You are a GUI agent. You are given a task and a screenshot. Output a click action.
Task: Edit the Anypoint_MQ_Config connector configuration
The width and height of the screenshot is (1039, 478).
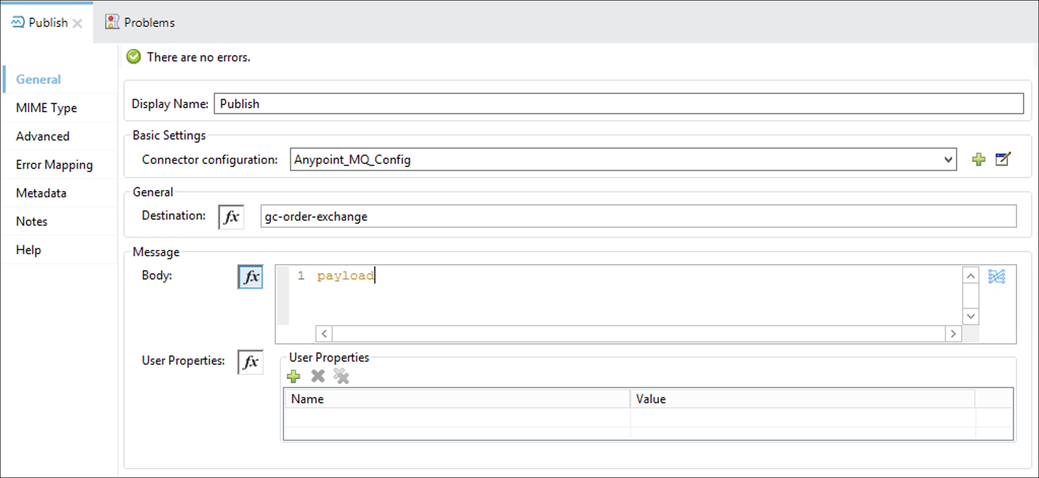pos(1002,159)
